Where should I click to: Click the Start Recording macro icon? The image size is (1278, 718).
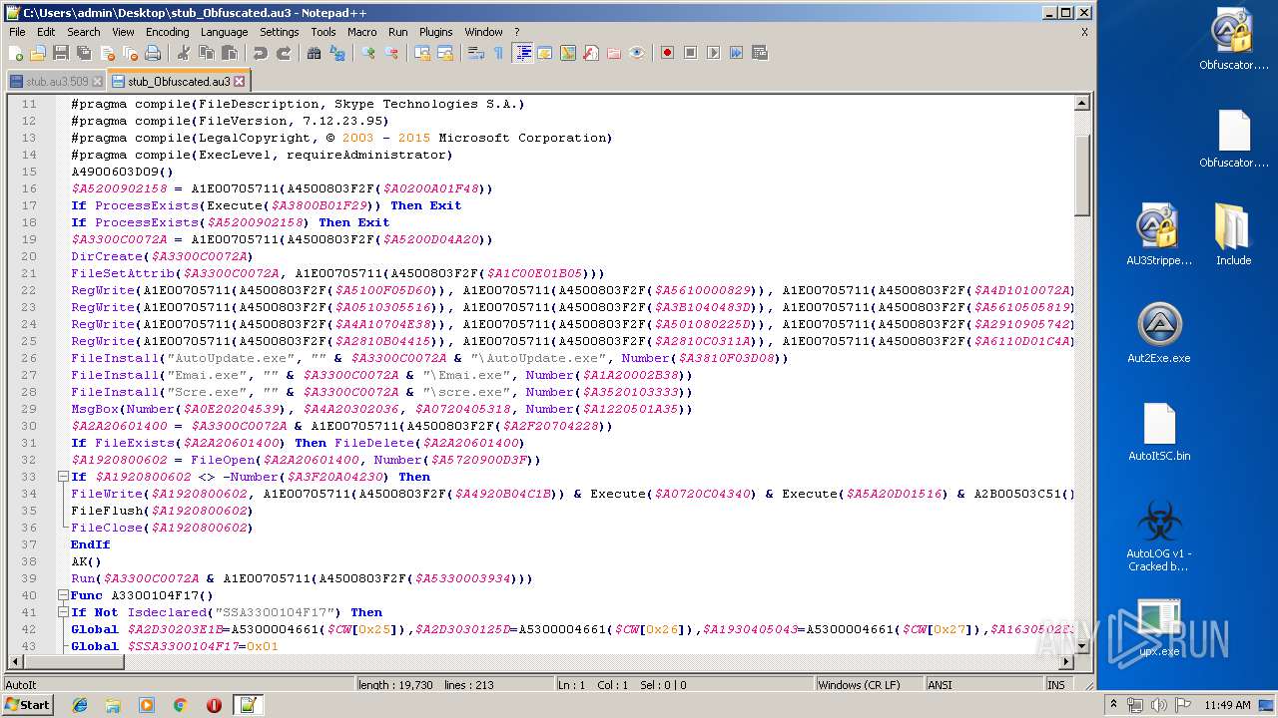tap(667, 53)
